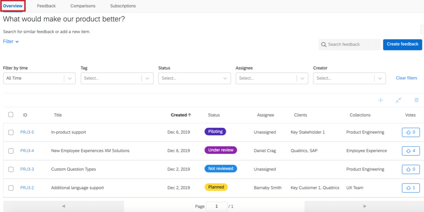Upvote Additional language support item
The width and height of the screenshot is (424, 212).
pyautogui.click(x=411, y=188)
